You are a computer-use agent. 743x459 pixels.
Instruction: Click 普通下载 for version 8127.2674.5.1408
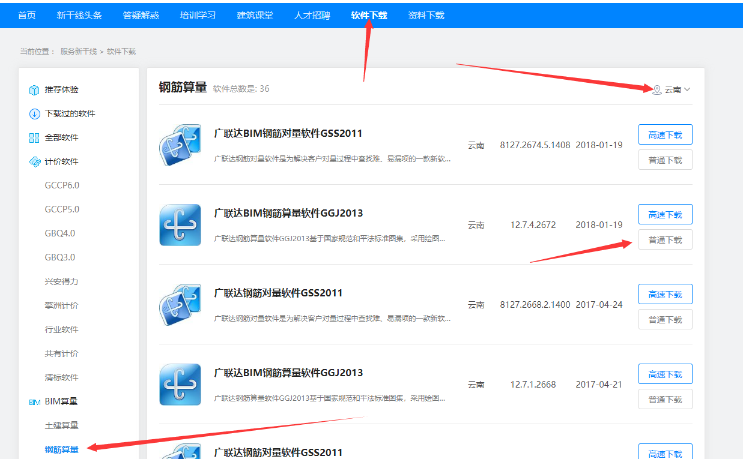click(x=666, y=160)
